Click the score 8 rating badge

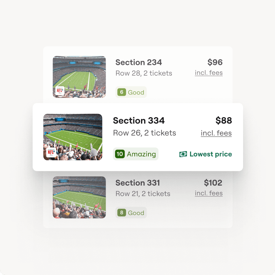(121, 213)
